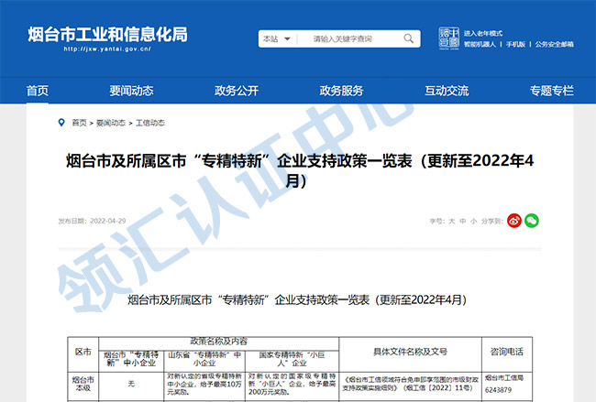
Task: Share article via WeChat icon
Action: click(532, 221)
